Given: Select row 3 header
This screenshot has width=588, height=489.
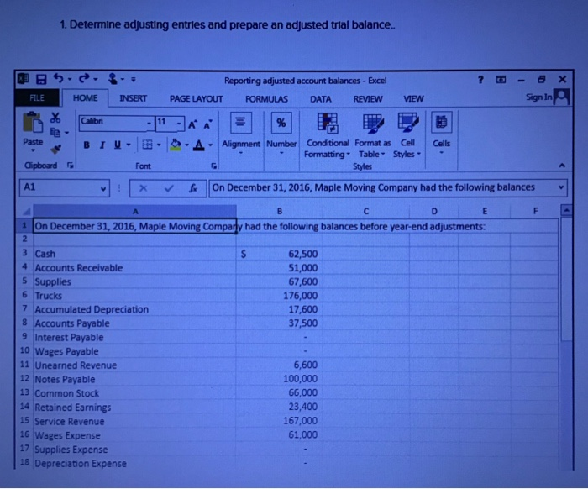Looking at the screenshot, I should [x=25, y=253].
